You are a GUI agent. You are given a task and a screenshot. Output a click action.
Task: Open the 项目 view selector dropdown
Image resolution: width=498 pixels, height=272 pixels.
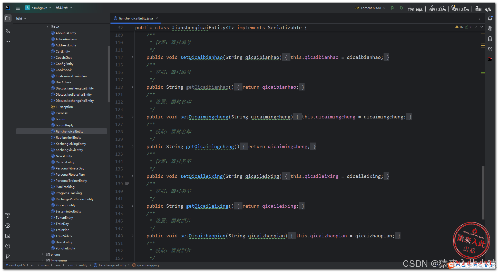click(21, 18)
